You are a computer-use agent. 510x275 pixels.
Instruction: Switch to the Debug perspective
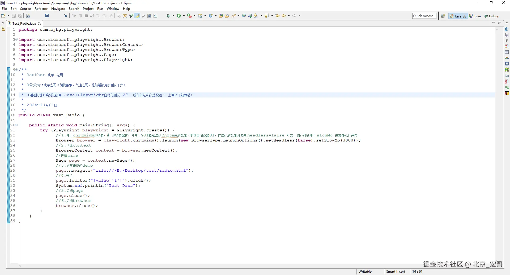[x=492, y=16]
